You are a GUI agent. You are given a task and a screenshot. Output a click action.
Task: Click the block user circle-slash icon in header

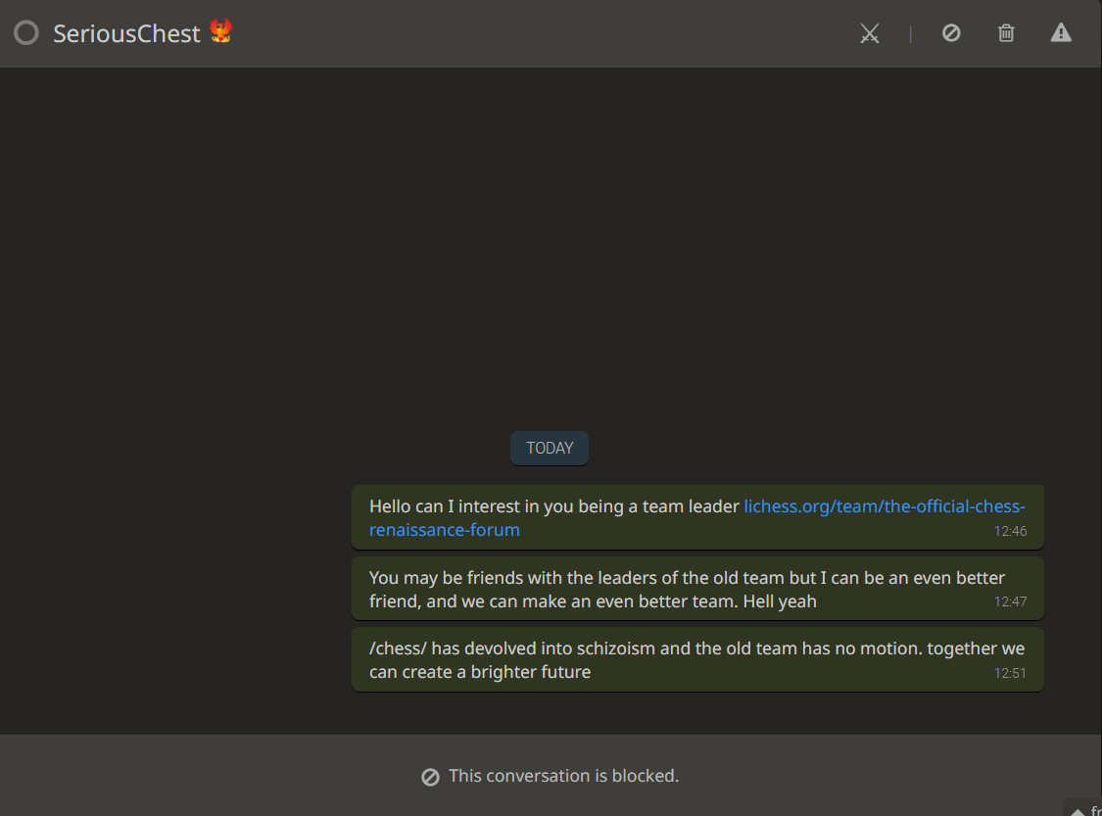(951, 33)
